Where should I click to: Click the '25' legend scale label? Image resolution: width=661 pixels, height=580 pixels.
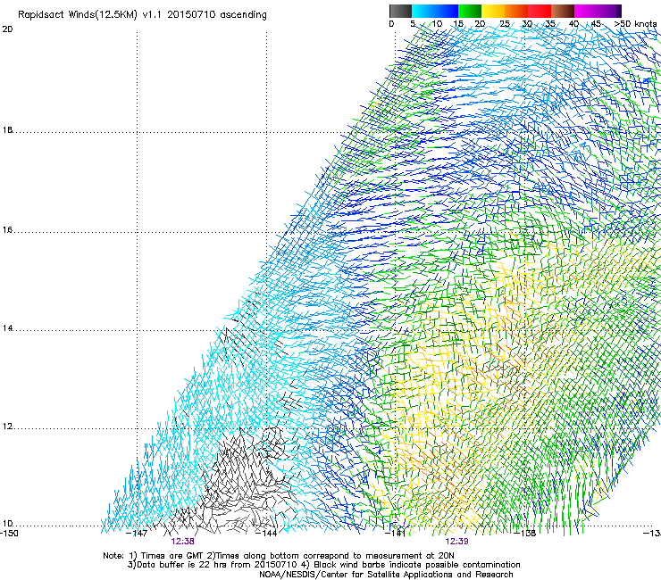pyautogui.click(x=504, y=23)
